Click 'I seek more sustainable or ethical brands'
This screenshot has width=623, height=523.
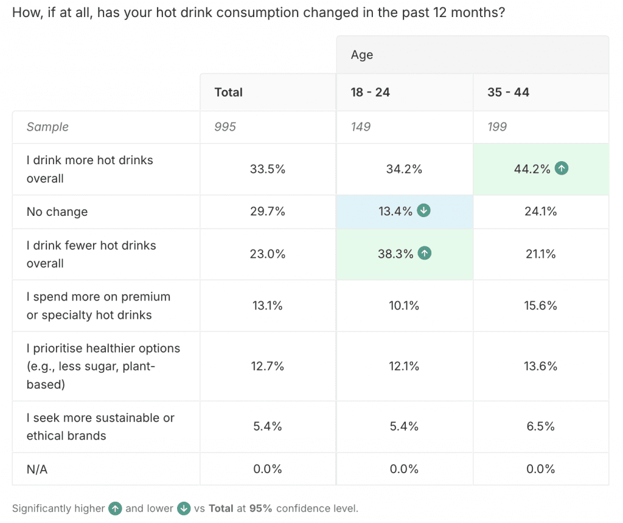[x=100, y=426]
